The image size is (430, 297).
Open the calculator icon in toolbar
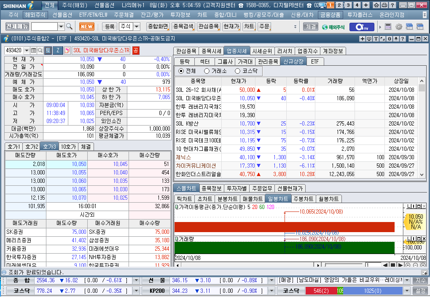click(x=388, y=27)
